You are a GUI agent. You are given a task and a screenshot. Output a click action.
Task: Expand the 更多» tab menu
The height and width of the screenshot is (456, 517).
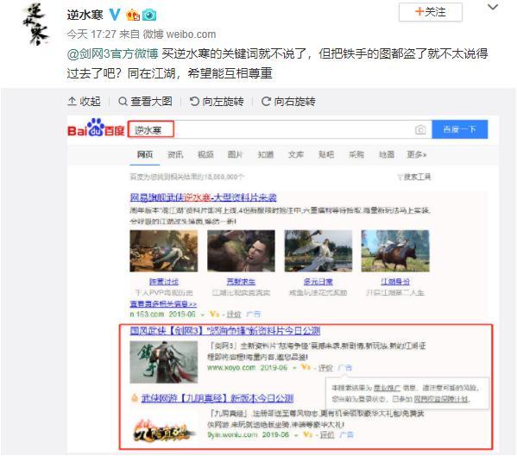(417, 154)
